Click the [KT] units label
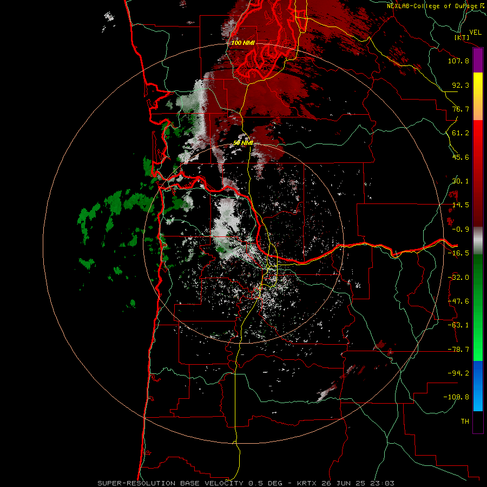The width and height of the screenshot is (487, 487). point(462,37)
